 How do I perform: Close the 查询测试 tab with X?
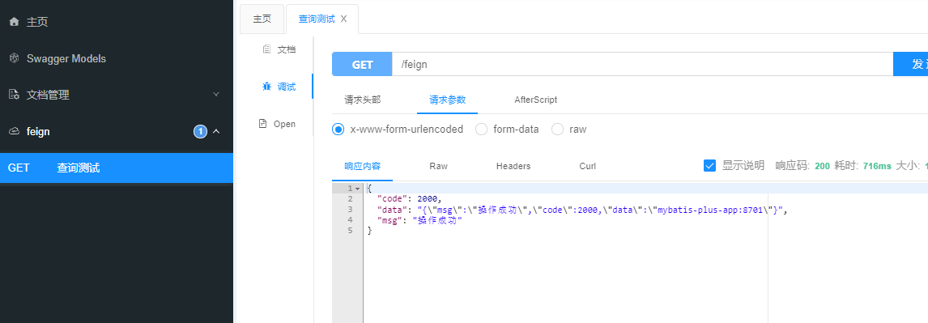coord(344,19)
